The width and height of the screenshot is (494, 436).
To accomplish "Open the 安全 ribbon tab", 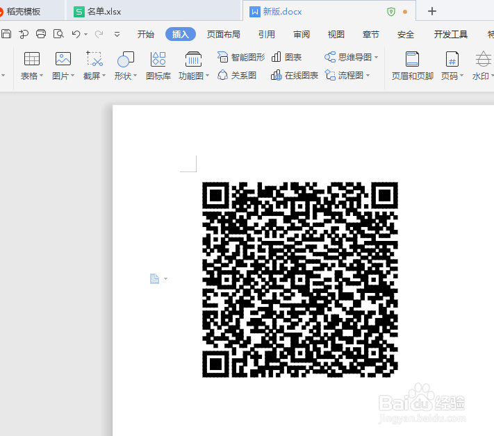I will click(406, 34).
